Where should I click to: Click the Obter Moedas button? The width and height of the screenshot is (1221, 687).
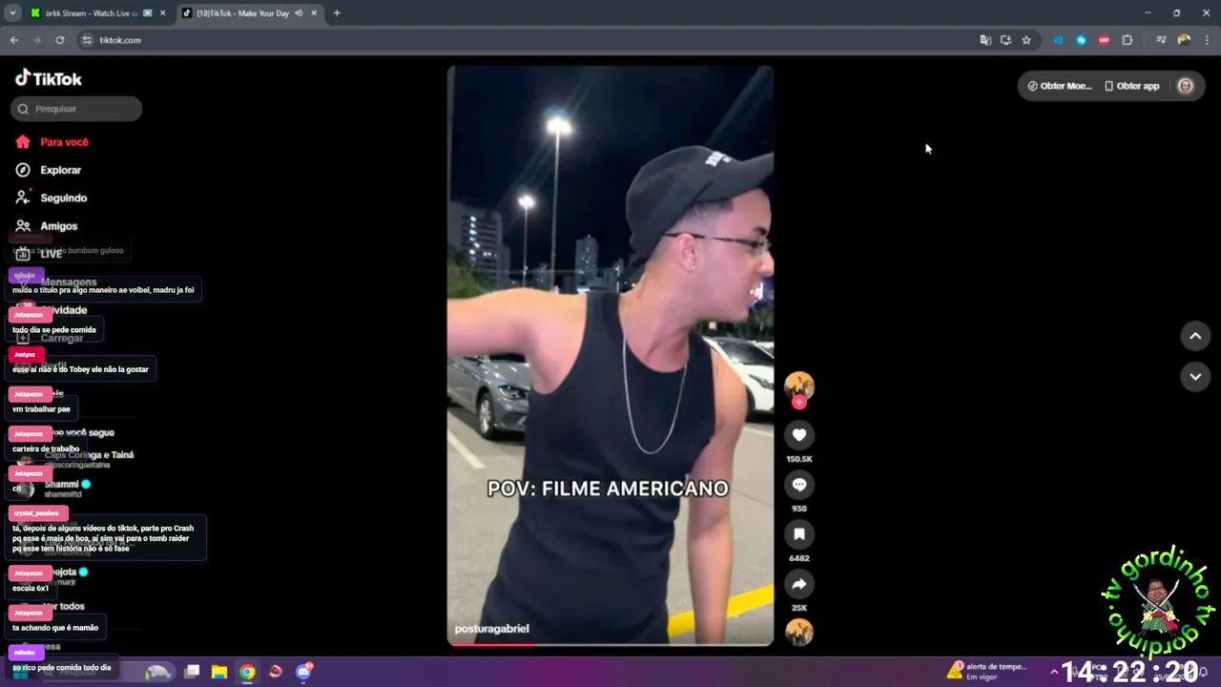pos(1059,86)
